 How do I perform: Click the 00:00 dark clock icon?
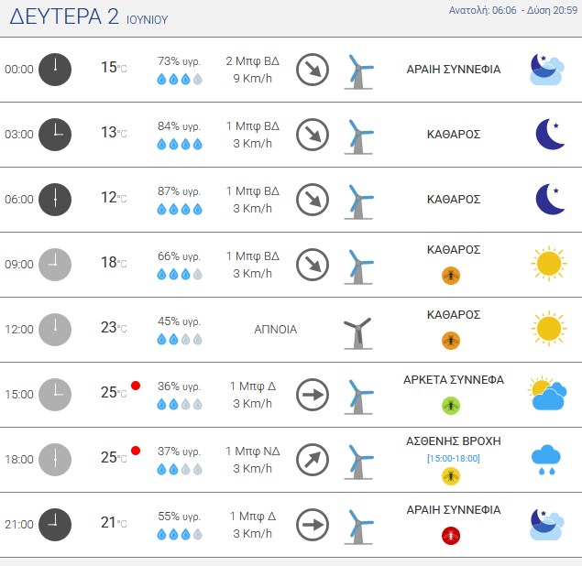(x=55, y=70)
